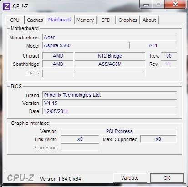Viewport: 188px width, 187px height.
Task: Switch to the CPU tab
Action: [15, 20]
